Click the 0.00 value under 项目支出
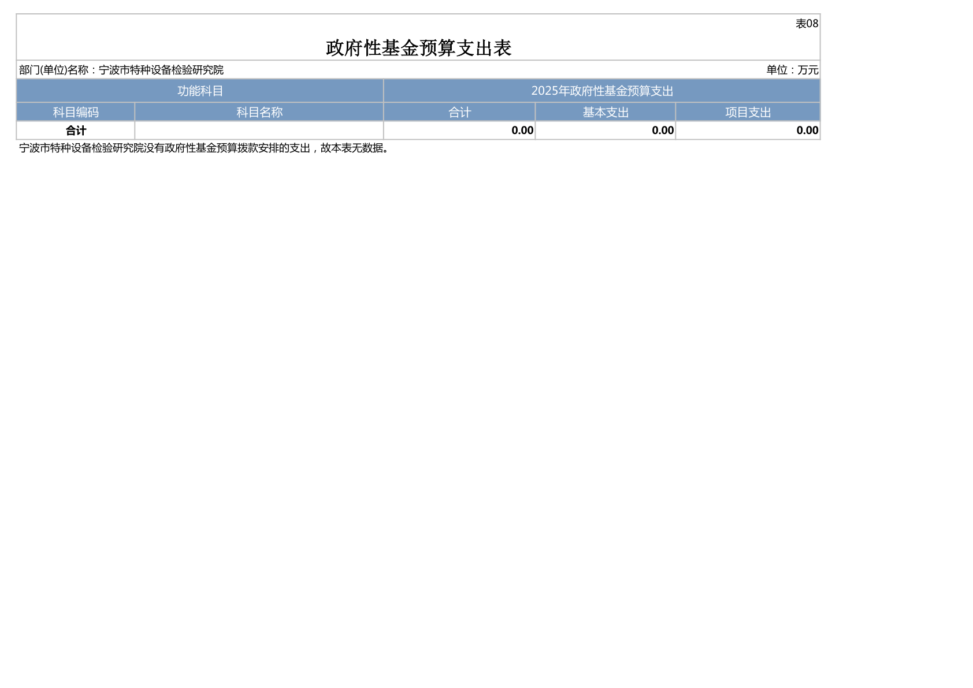 (x=807, y=131)
